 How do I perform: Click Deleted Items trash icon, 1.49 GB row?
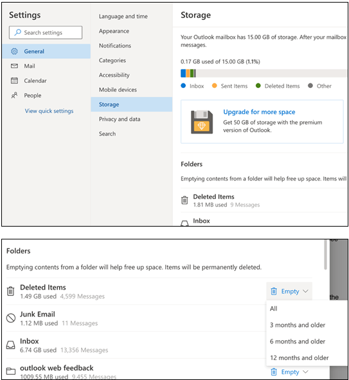[x=10, y=291]
